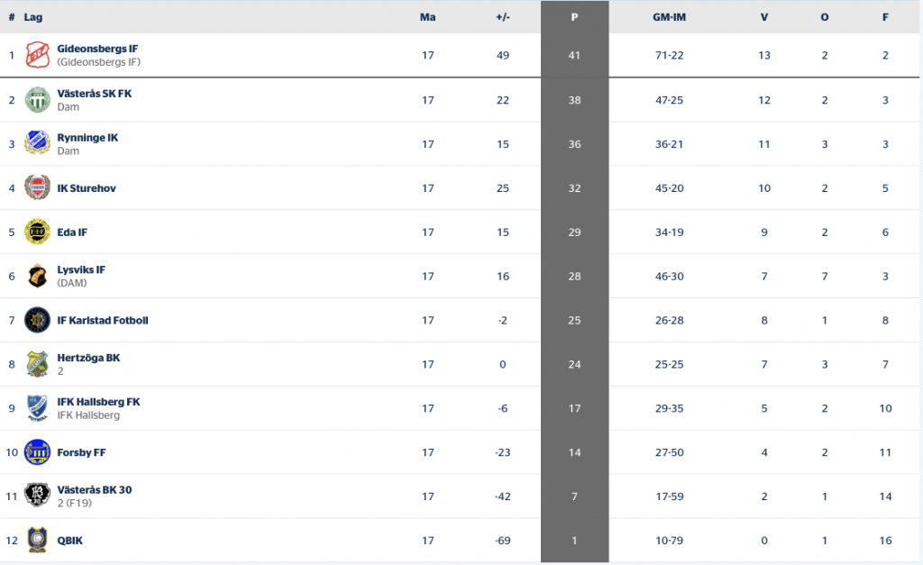The width and height of the screenshot is (923, 565).
Task: Sort by the GM-IM column header
Action: pos(670,17)
